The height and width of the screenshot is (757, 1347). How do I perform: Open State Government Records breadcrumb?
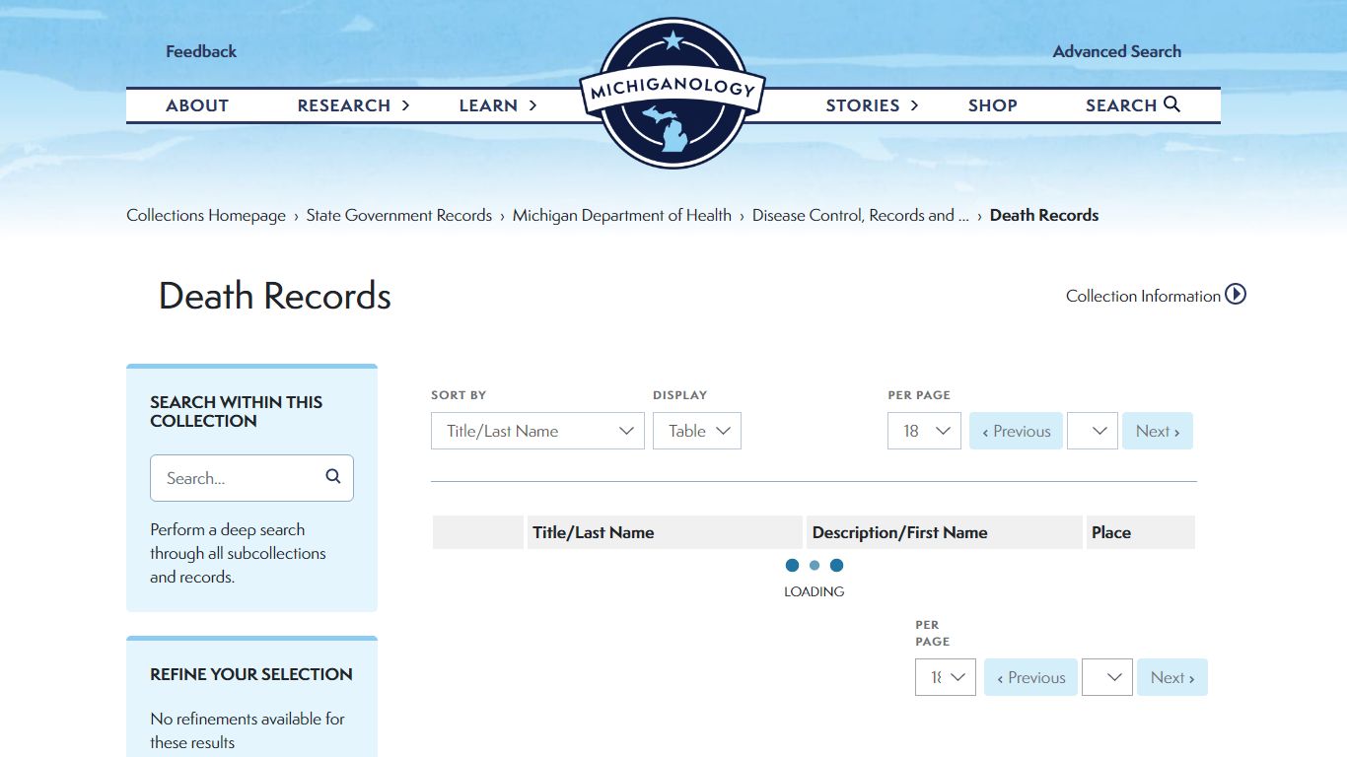tap(398, 215)
